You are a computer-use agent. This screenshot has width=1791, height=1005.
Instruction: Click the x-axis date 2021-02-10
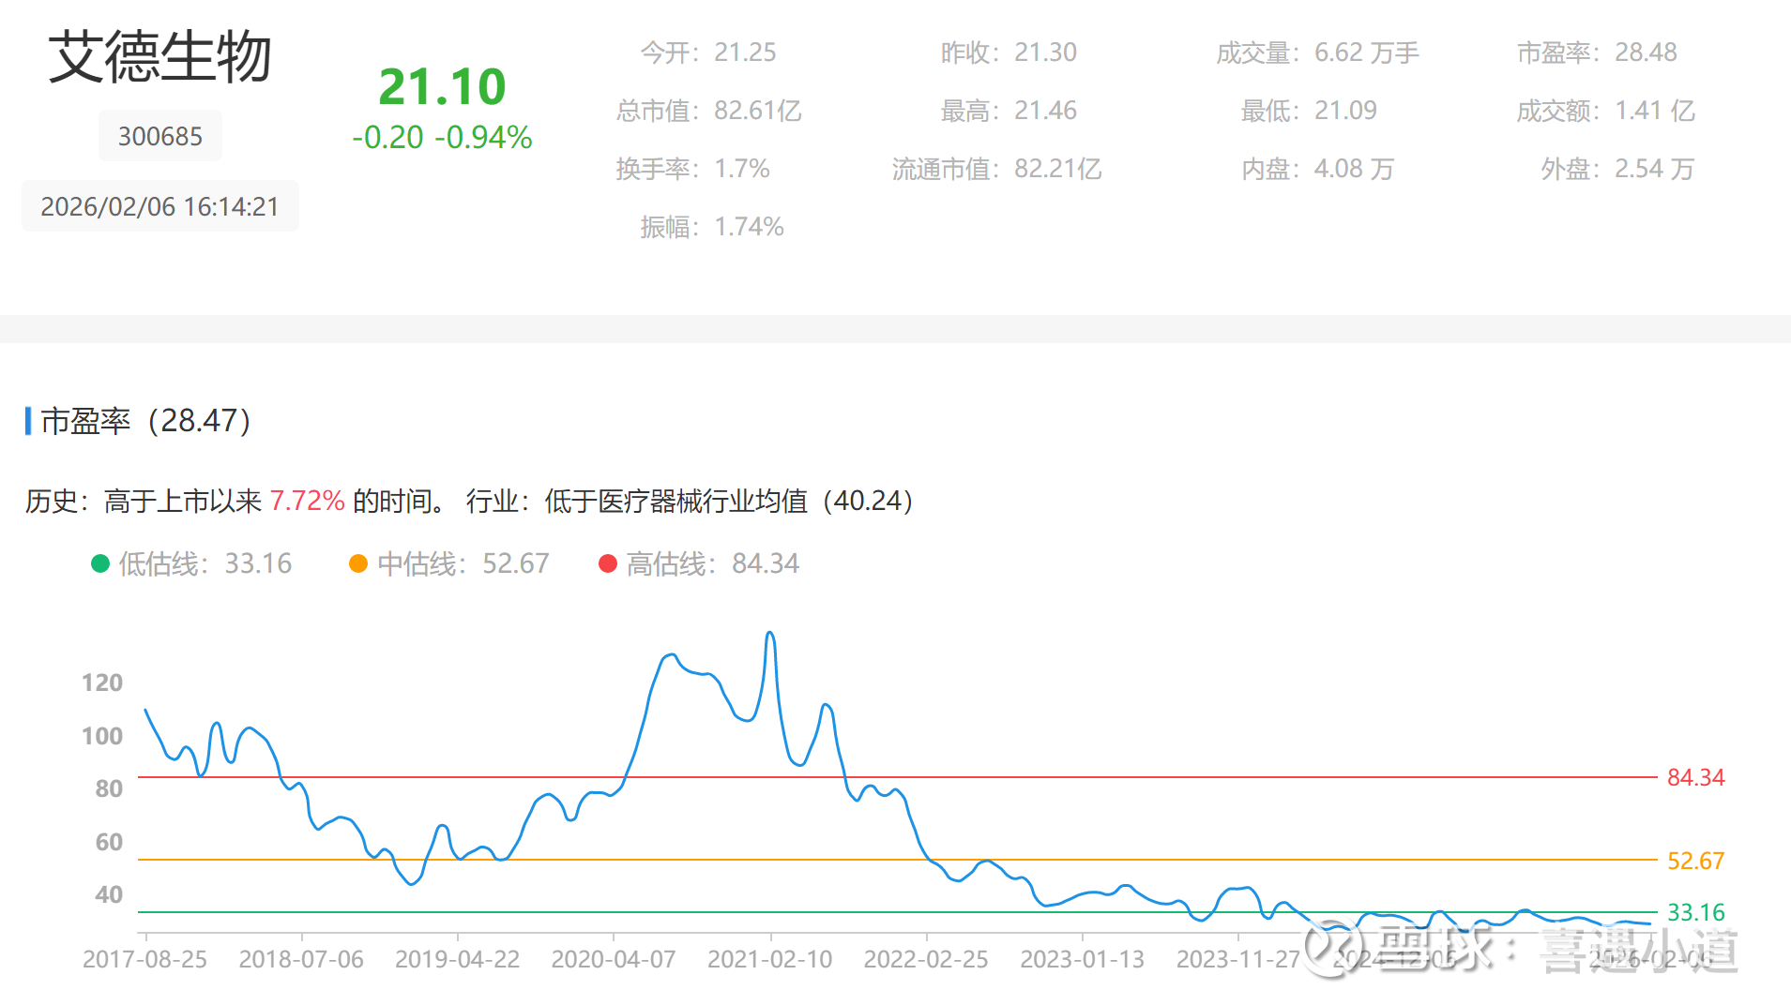tap(770, 959)
